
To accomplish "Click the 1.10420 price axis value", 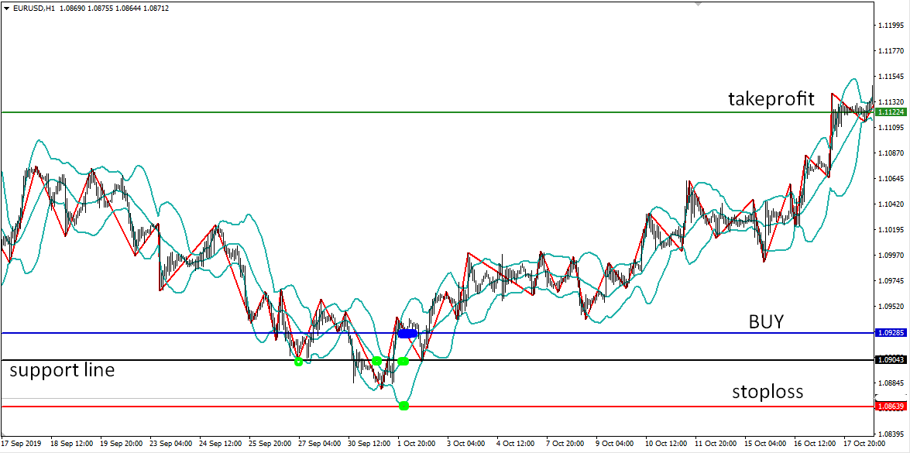I will pyautogui.click(x=891, y=203).
